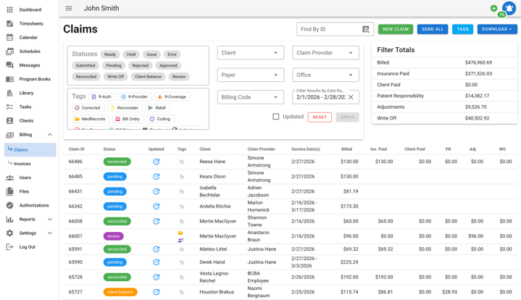Screen dimensions: 521x300
Task: Click the Authorizations sidebar icon
Action: (x=10, y=205)
